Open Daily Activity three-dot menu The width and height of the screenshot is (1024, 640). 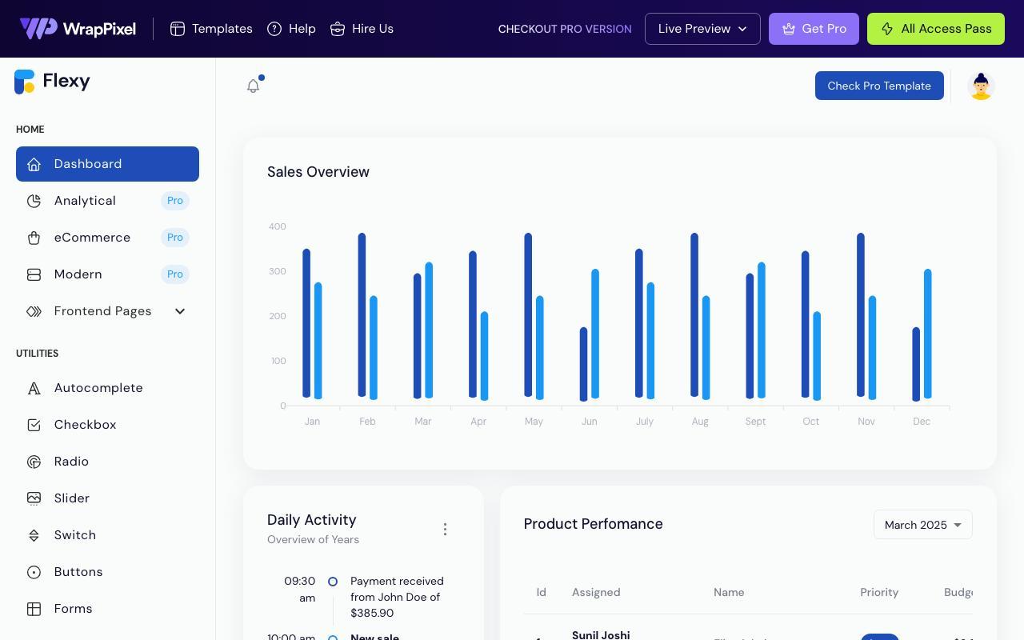(445, 530)
